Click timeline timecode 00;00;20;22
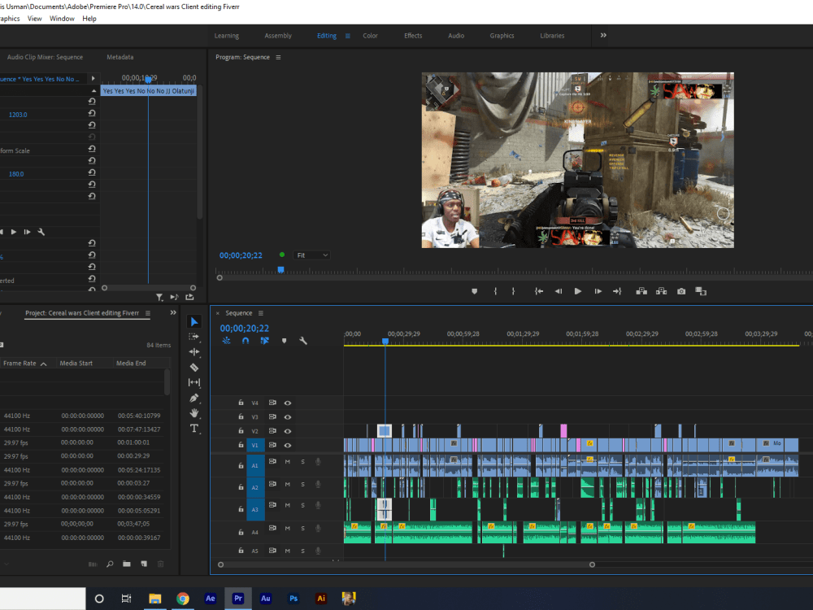Viewport: 813px width, 610px height. [244, 329]
